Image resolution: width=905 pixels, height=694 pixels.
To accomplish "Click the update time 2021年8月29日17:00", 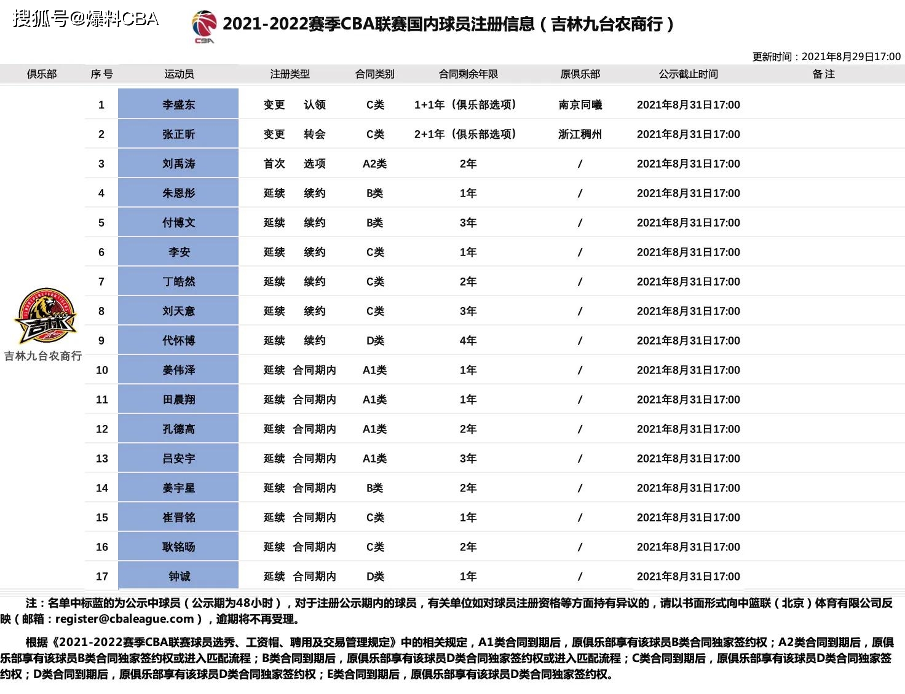I will tap(851, 57).
